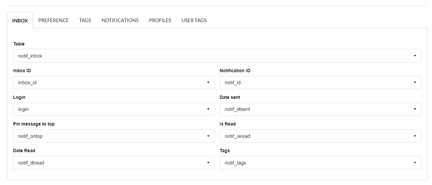
Task: Click the Table dropdown arrow
Action: tap(415, 56)
